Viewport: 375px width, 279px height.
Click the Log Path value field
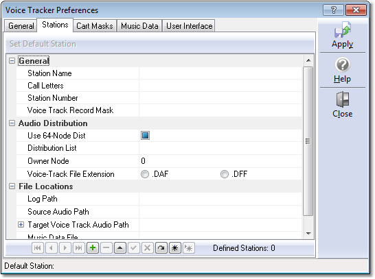point(220,199)
